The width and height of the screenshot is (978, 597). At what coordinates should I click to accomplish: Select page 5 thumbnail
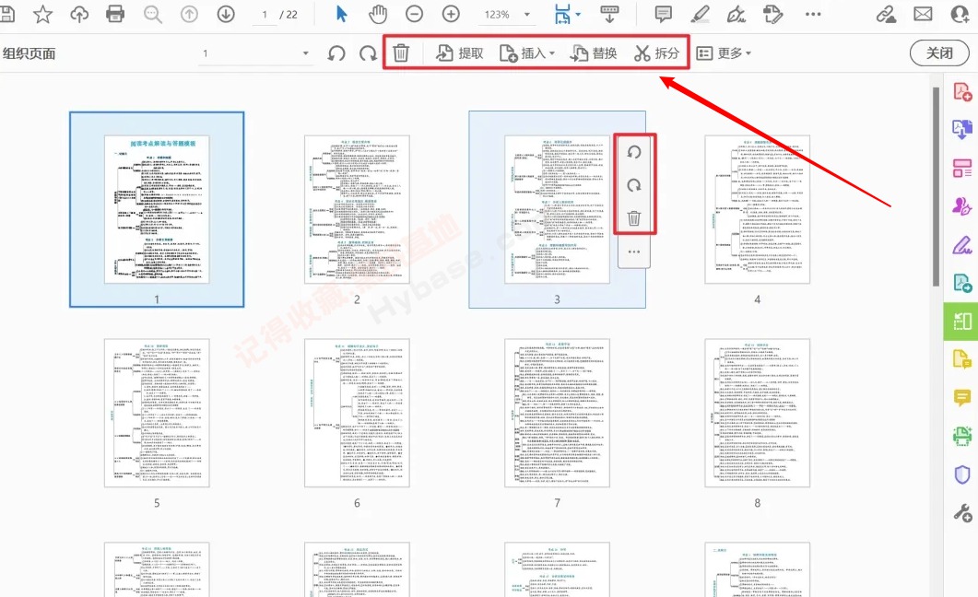click(157, 413)
